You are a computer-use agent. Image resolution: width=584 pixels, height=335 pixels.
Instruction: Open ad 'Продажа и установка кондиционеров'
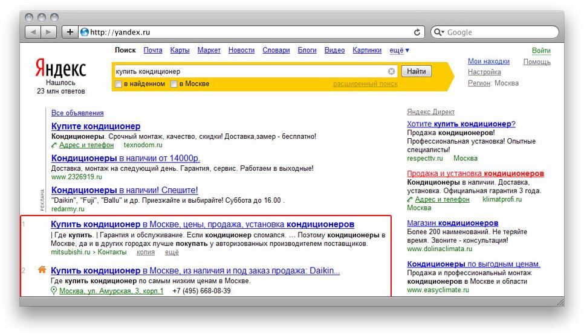click(x=475, y=174)
